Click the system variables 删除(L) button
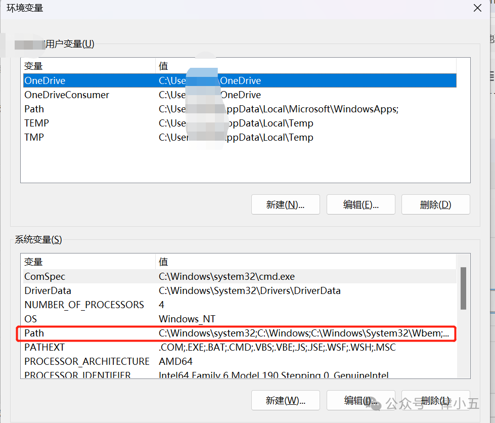Screen dimensions: 495x423 436,401
